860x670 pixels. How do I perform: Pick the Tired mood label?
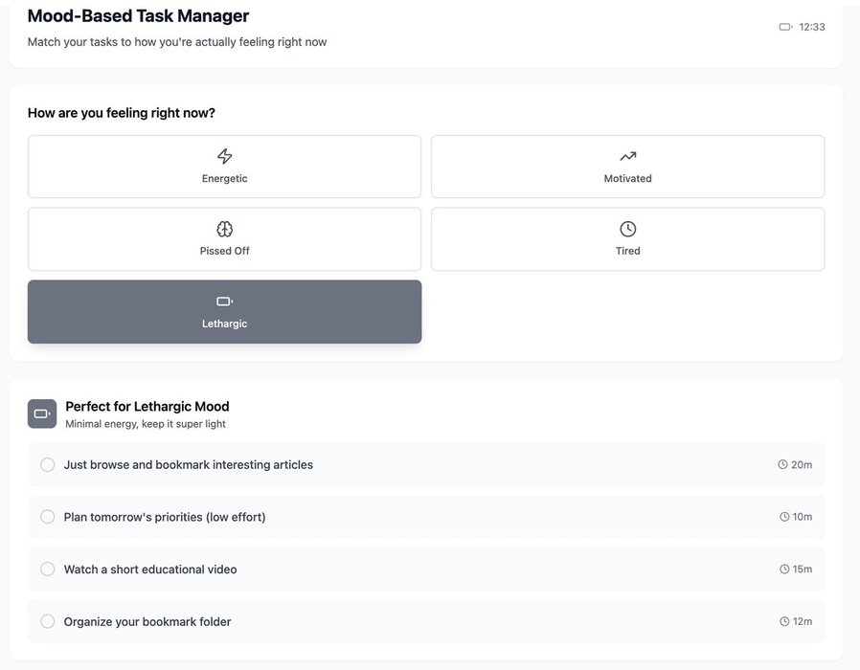click(x=627, y=251)
